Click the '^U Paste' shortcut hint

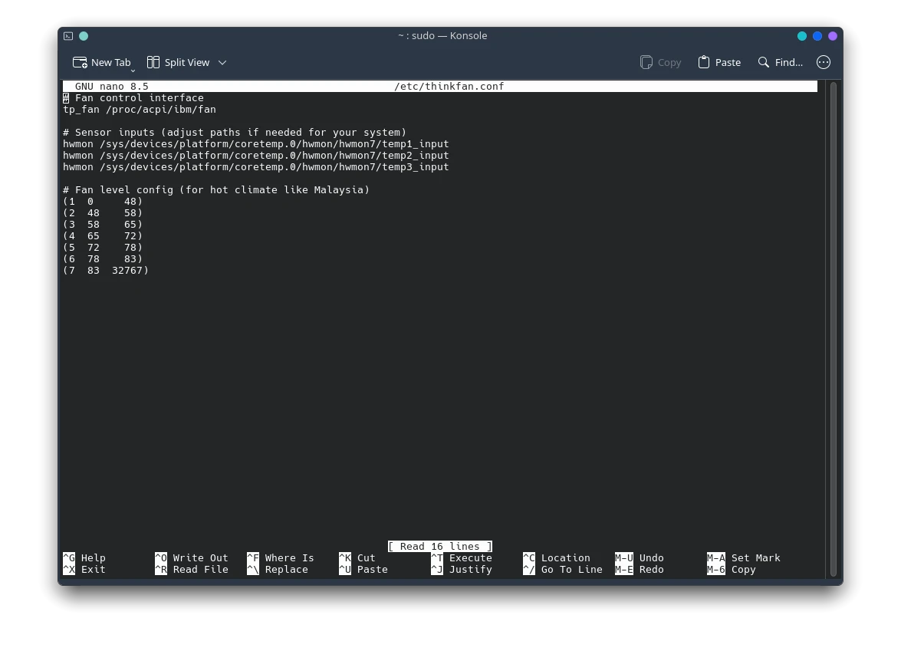pos(363,570)
